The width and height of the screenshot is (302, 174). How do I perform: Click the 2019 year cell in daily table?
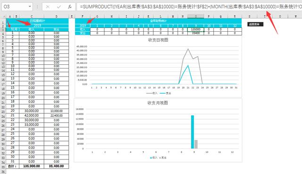point(37,26)
